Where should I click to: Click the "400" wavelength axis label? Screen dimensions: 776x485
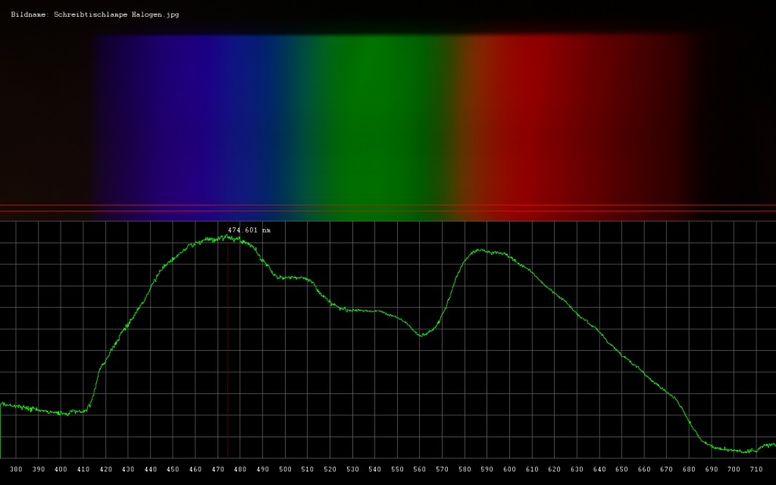(61, 469)
